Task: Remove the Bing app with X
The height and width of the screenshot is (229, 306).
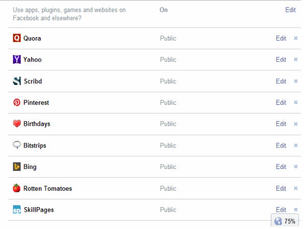Action: point(296,167)
